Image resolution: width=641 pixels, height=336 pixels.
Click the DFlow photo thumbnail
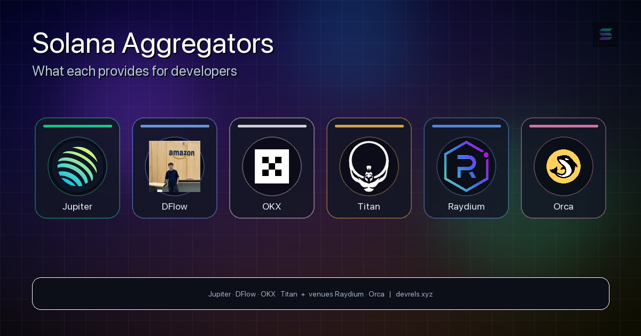pos(175,166)
